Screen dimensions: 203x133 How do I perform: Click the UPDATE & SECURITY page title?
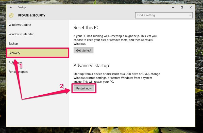tap(32, 15)
